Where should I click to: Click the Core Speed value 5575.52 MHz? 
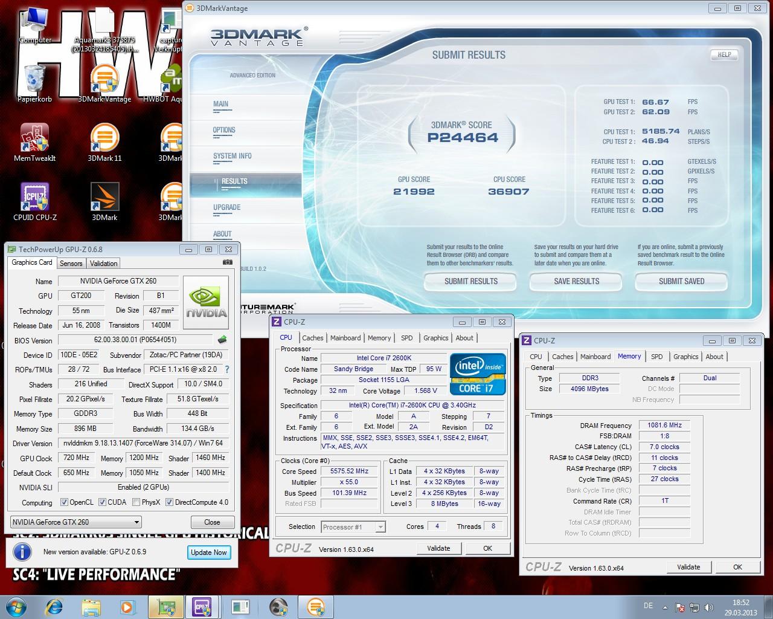[x=349, y=471]
